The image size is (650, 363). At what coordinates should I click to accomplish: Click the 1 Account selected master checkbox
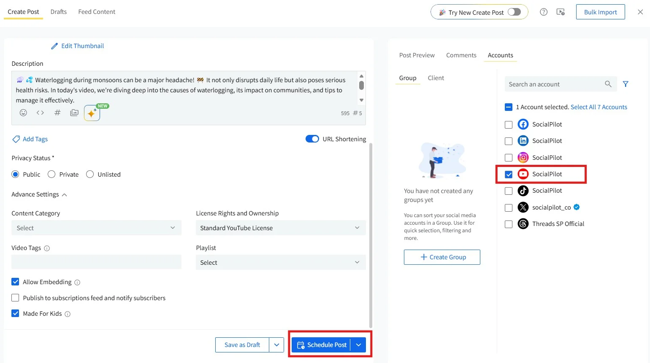point(509,107)
